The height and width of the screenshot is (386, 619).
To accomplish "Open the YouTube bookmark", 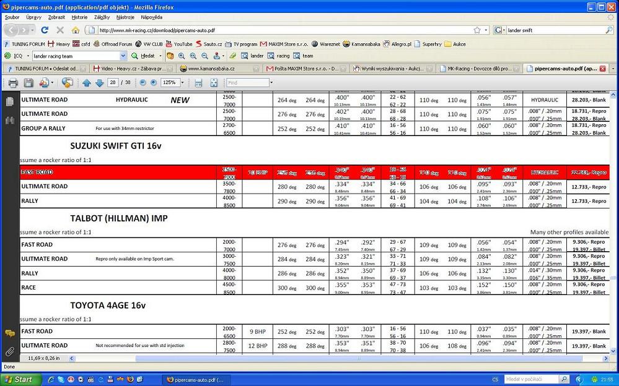I will click(x=179, y=44).
